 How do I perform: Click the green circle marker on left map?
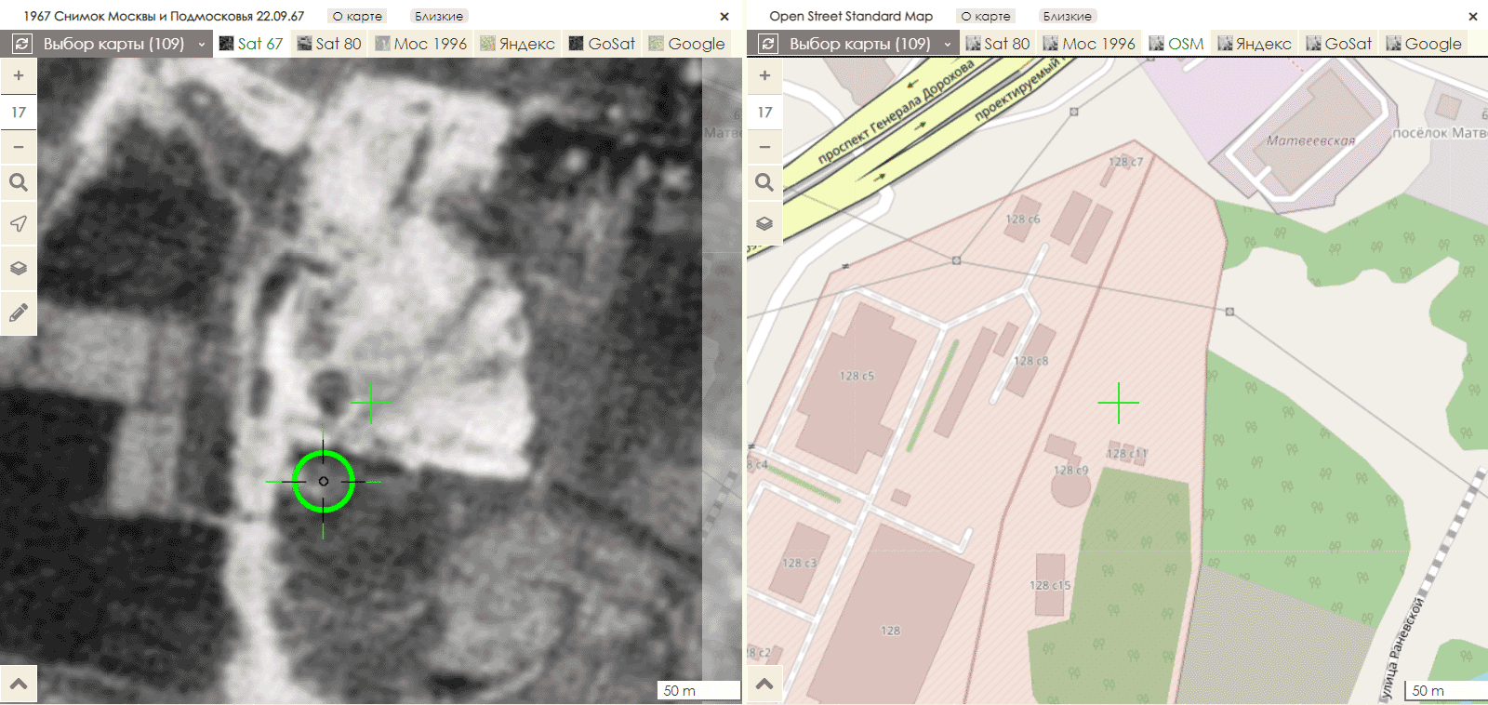[324, 481]
